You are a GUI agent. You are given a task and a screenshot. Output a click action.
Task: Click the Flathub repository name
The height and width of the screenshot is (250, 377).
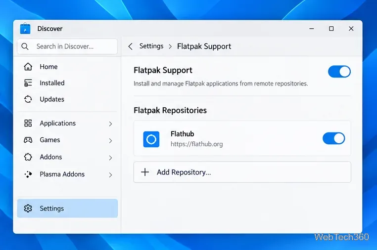(182, 133)
